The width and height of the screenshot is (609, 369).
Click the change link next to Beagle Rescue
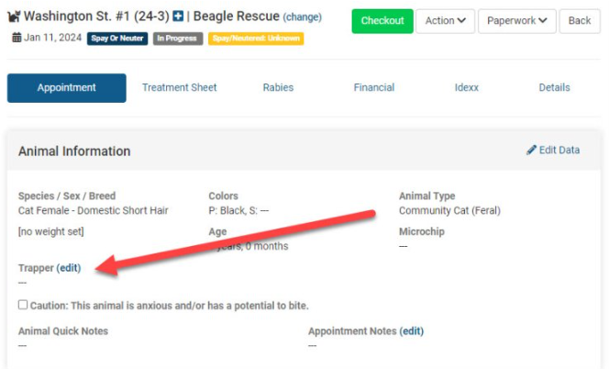(x=302, y=17)
